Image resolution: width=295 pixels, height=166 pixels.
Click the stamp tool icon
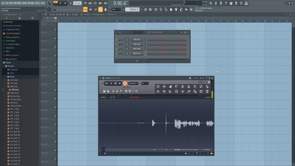pos(106,9)
